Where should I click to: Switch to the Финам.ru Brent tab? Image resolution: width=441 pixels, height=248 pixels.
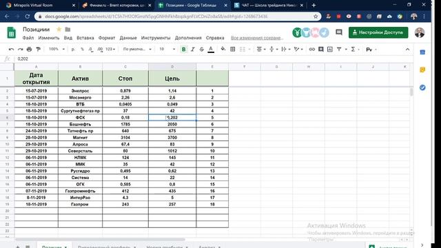click(116, 5)
